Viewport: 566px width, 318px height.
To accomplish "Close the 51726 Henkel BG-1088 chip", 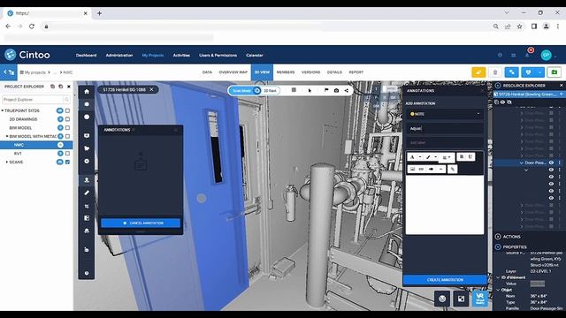I will tap(151, 89).
